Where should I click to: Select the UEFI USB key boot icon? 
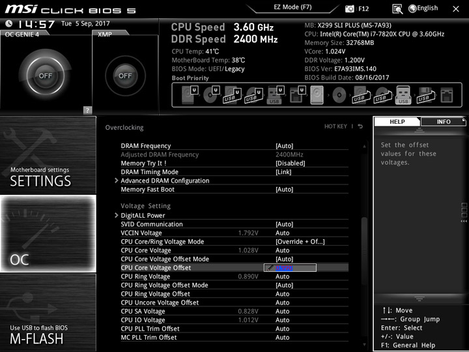click(275, 95)
